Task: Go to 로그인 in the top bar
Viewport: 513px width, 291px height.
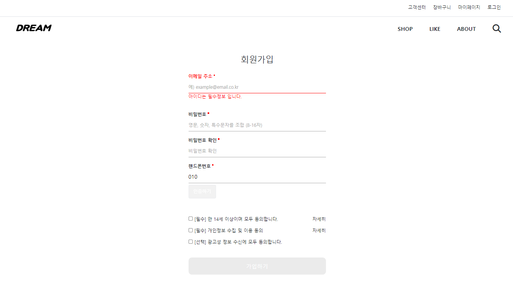Action: click(x=494, y=7)
